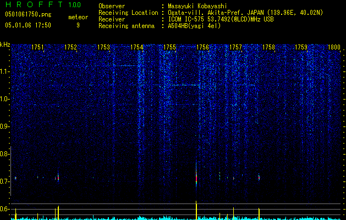Click the 1758 time axis marker
This screenshot has width=346, height=220.
click(268, 47)
